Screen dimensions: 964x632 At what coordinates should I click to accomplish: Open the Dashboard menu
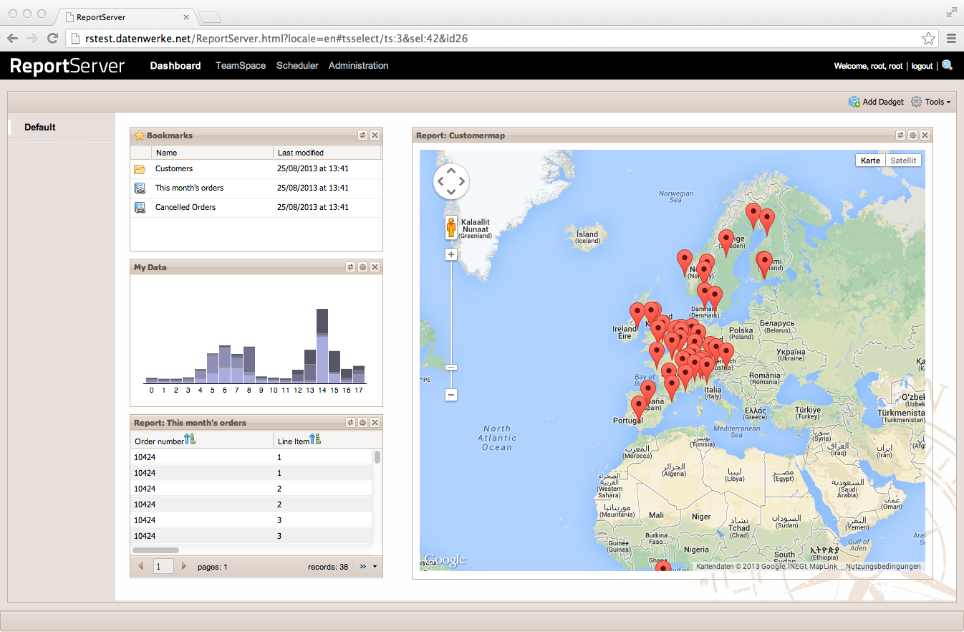tap(175, 65)
